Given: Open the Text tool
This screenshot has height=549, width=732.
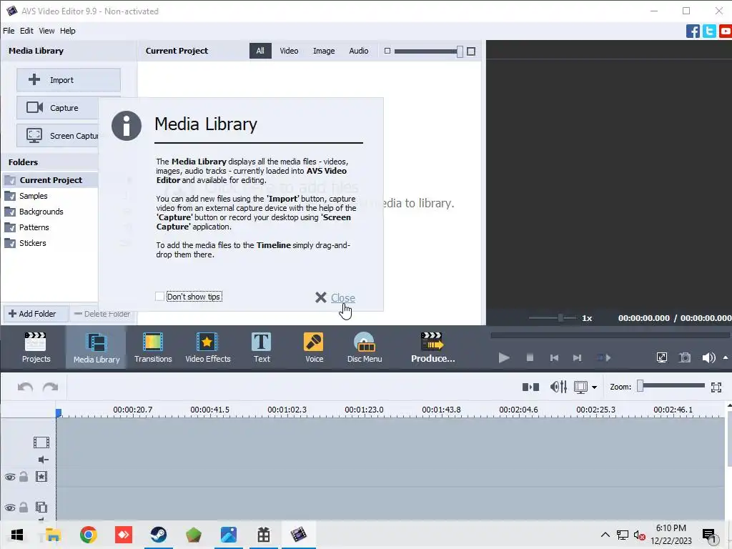Looking at the screenshot, I should tap(262, 347).
